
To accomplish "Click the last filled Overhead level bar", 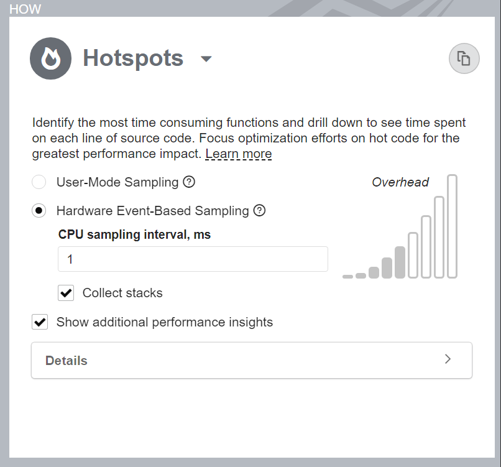I will [400, 262].
